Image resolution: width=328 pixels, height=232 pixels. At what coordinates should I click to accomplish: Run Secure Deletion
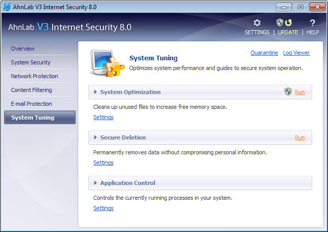[300, 137]
